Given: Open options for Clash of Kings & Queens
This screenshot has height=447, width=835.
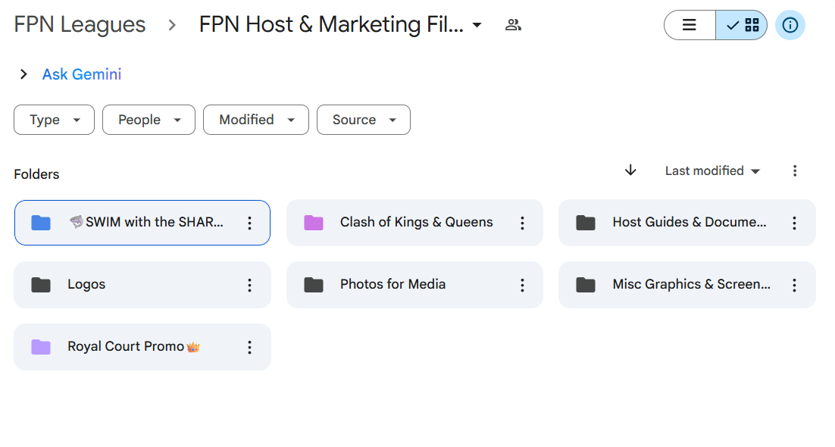Looking at the screenshot, I should coord(522,223).
